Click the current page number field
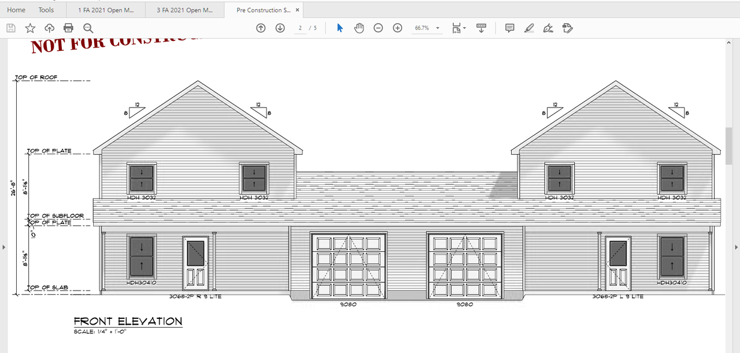This screenshot has width=740, height=353. click(x=301, y=28)
